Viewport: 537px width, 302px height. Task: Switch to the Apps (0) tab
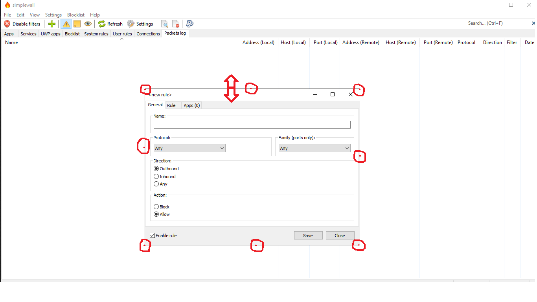click(x=191, y=105)
